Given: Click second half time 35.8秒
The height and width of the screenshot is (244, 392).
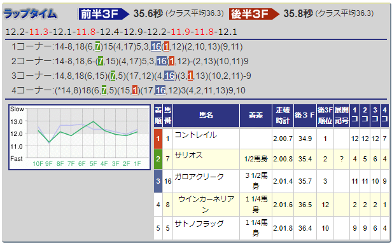Looking at the screenshot, I should pyautogui.click(x=298, y=14).
